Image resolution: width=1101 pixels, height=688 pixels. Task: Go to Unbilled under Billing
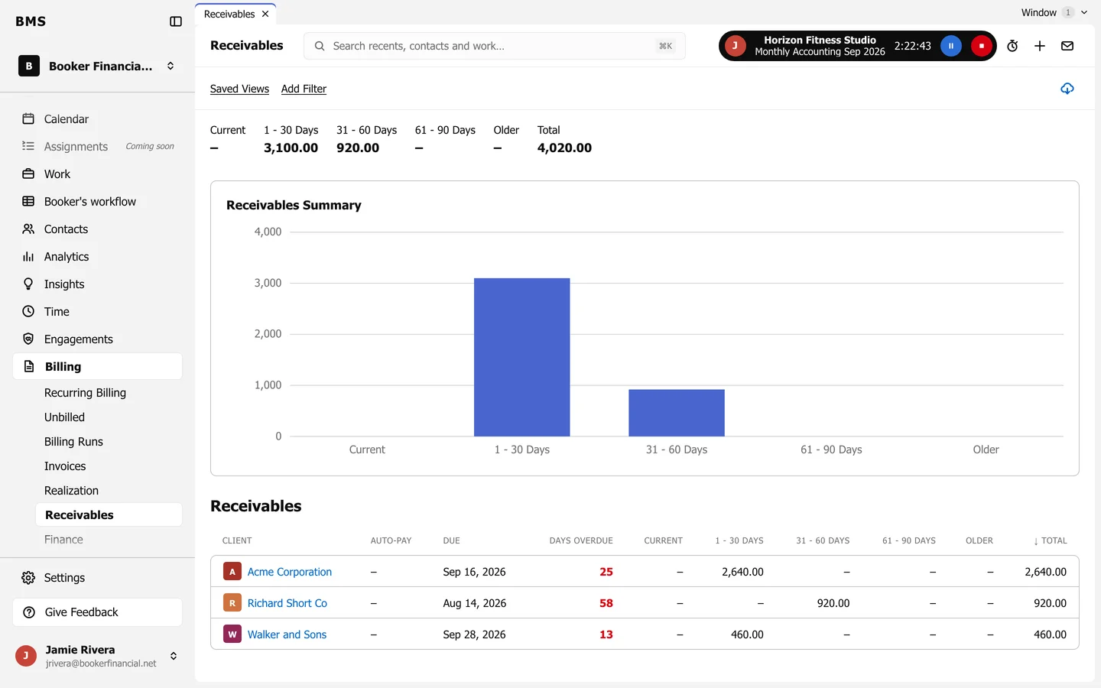tap(64, 417)
